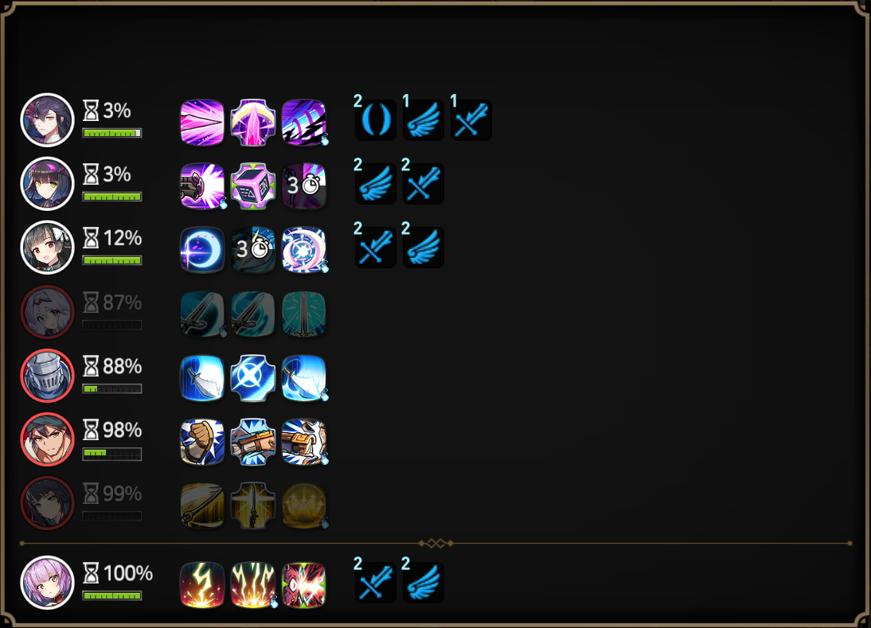Select the lightning strike skill of the 100% hero
This screenshot has width=871, height=628.
202,585
